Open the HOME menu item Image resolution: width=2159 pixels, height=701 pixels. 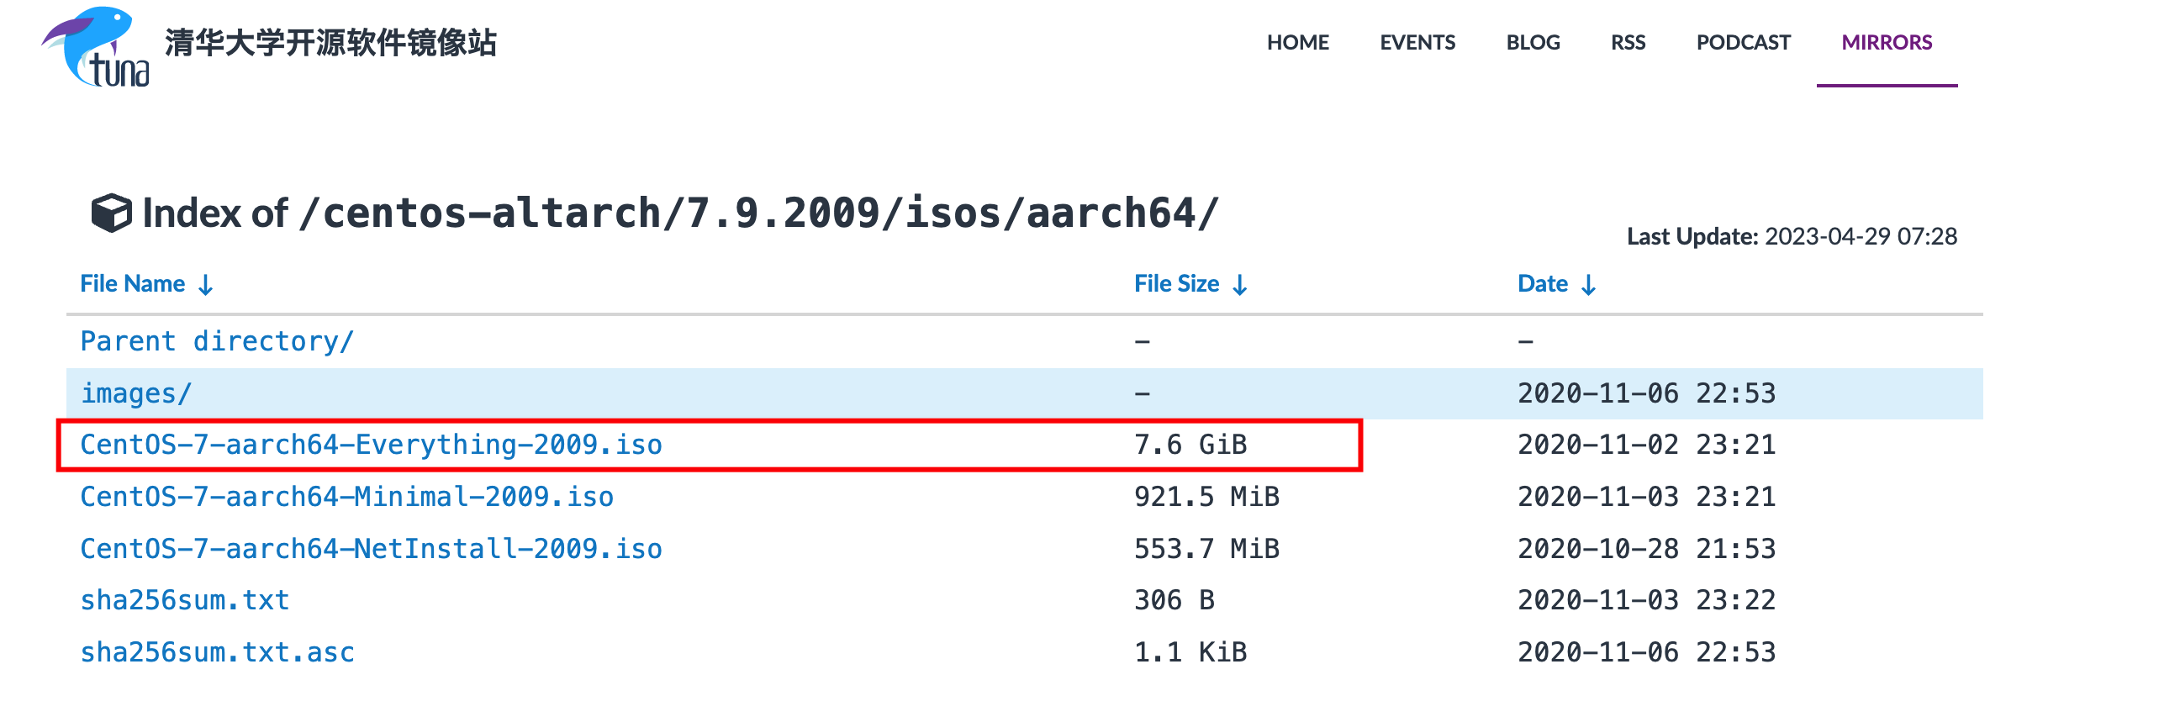(x=1297, y=43)
